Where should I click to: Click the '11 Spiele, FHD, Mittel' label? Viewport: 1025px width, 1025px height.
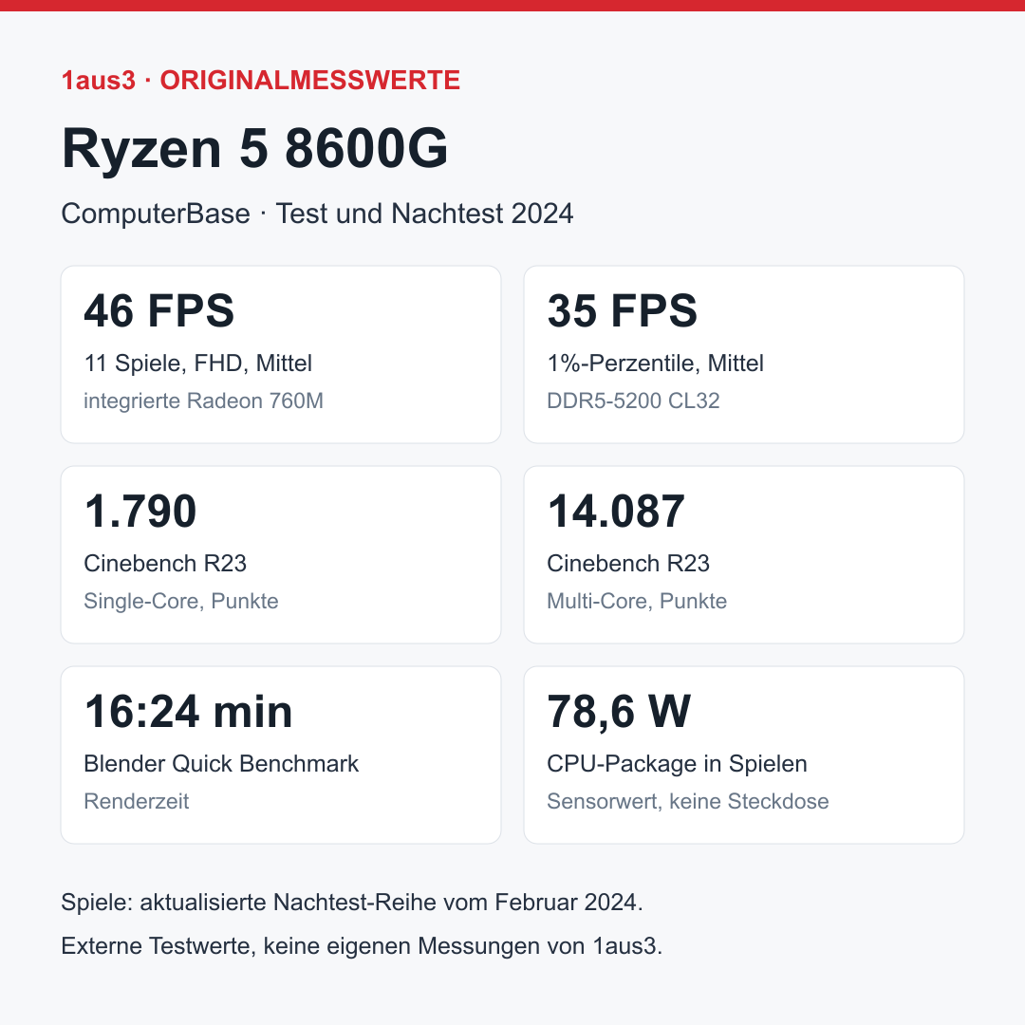198,363
